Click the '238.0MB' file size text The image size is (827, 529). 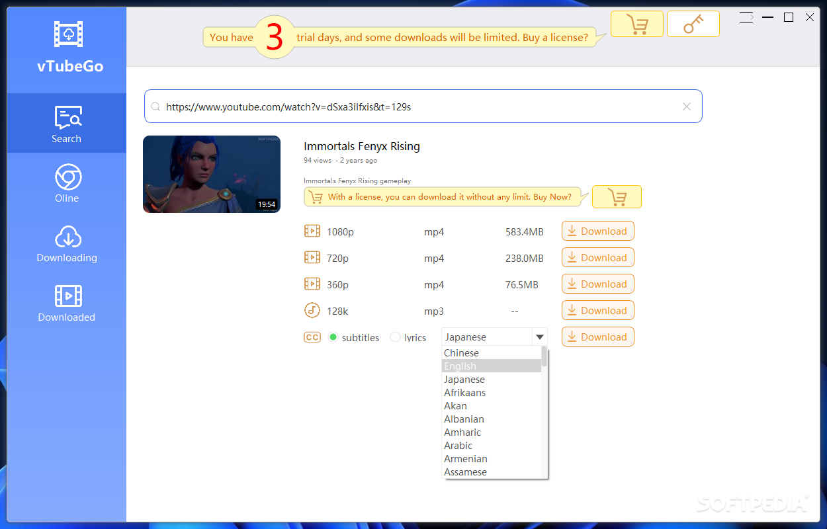525,259
